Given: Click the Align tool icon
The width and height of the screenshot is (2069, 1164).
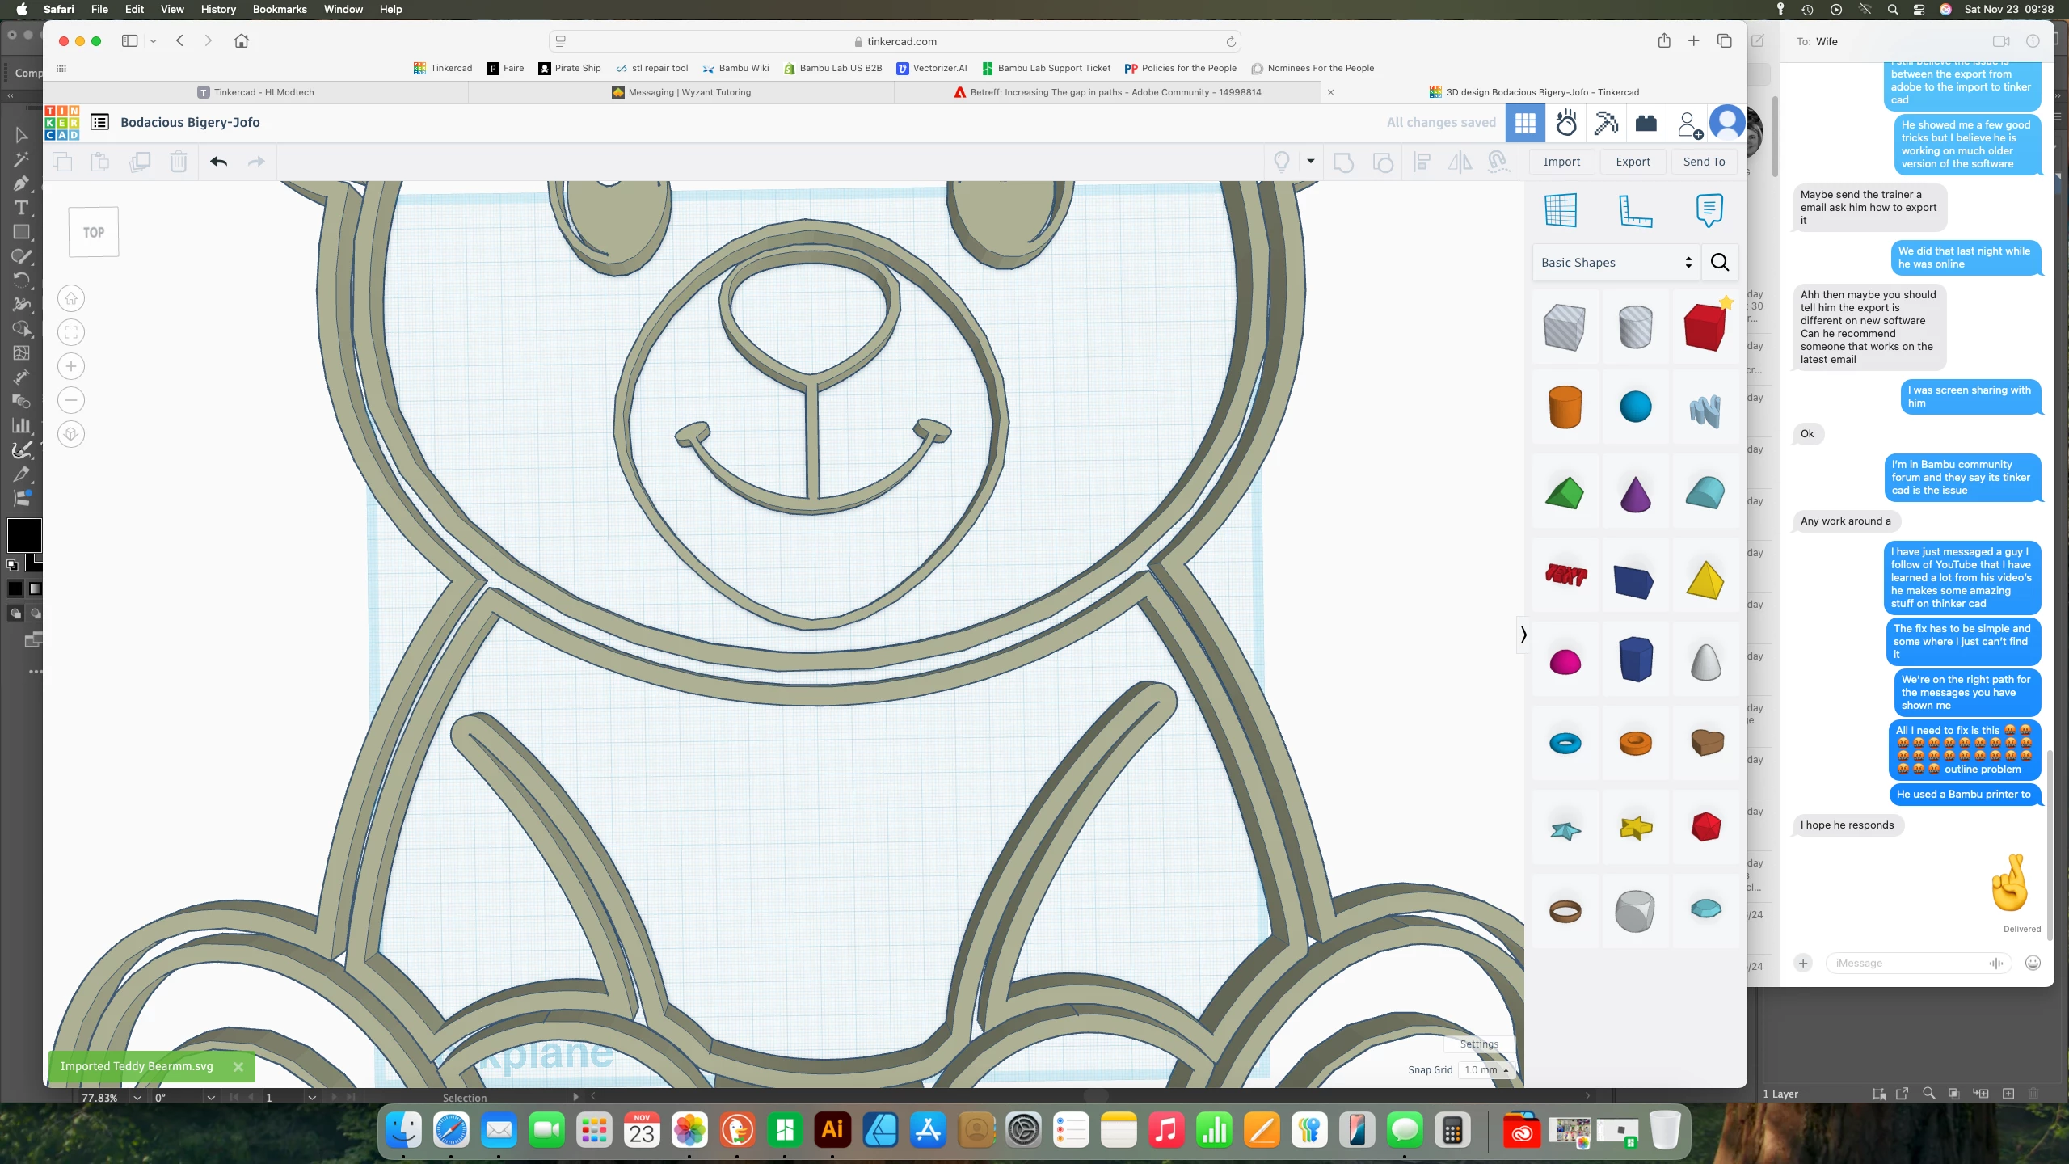Looking at the screenshot, I should 1422,162.
